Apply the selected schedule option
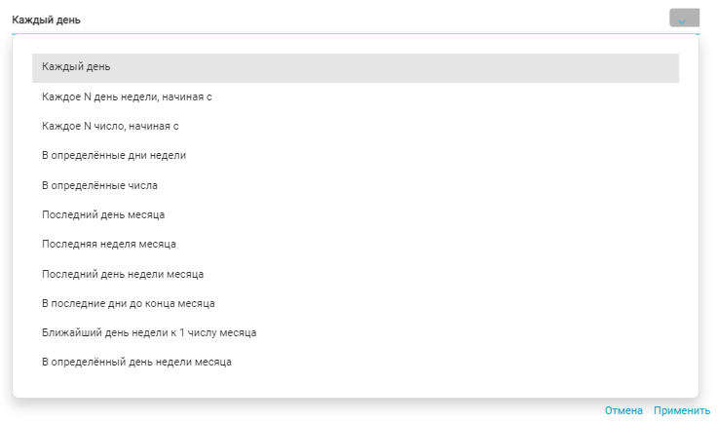This screenshot has width=717, height=423. (683, 410)
